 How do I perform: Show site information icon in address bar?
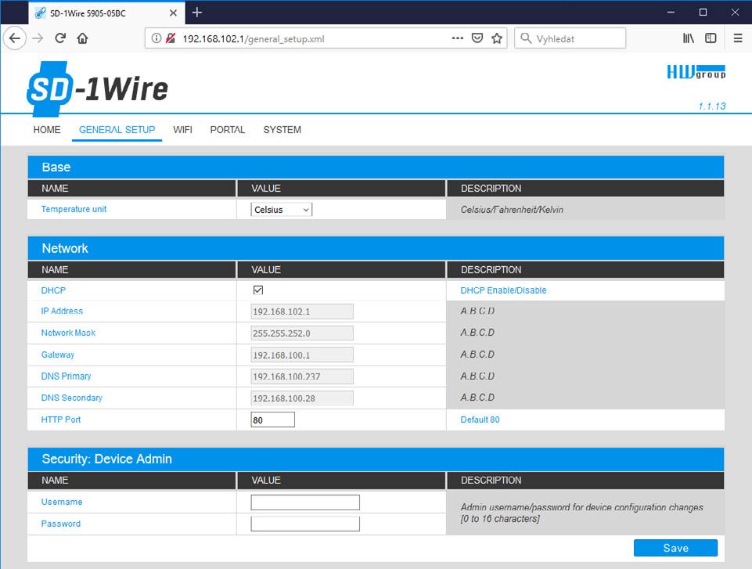(157, 38)
